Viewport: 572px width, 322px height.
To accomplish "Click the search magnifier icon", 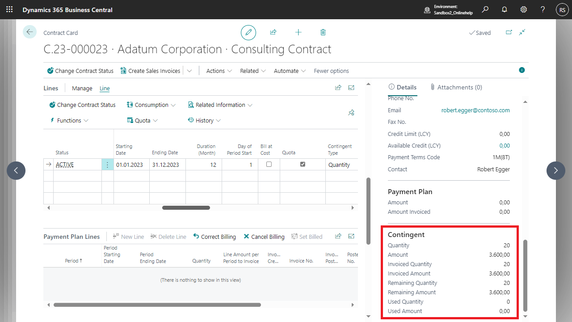I will click(485, 9).
